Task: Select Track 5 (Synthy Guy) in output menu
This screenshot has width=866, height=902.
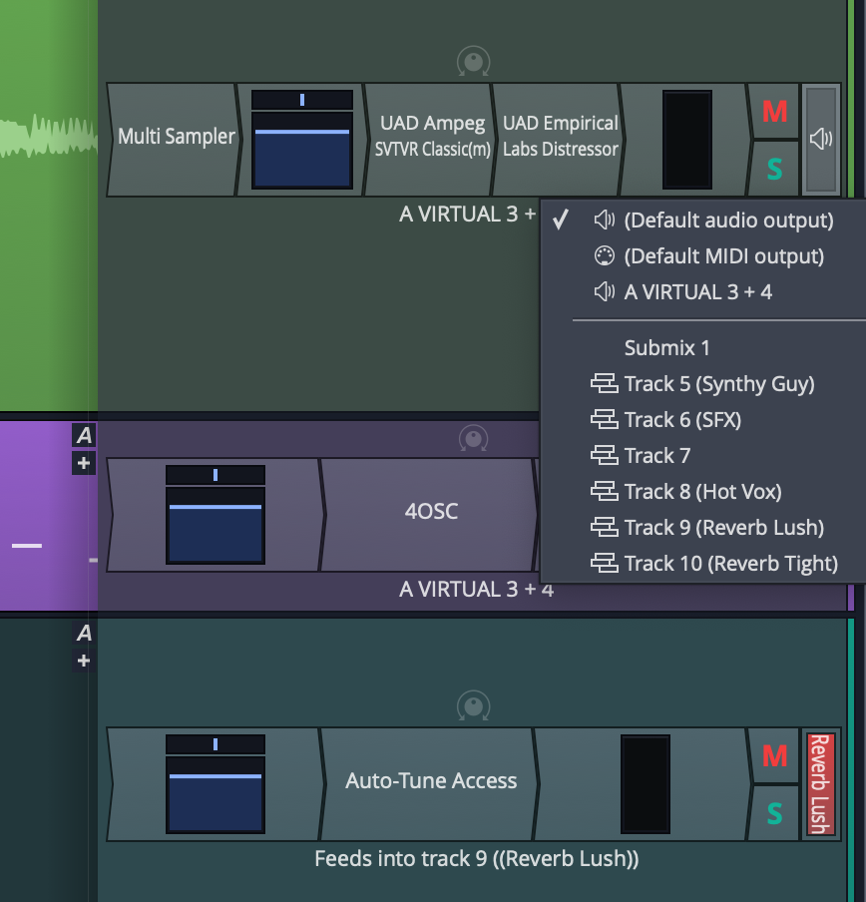Action: point(718,384)
